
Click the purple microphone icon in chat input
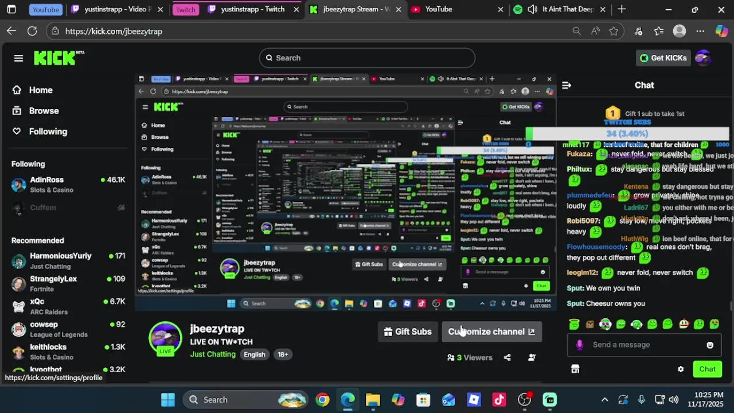[x=580, y=345]
